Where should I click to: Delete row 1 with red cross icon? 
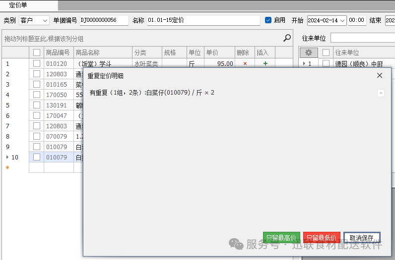[245, 63]
